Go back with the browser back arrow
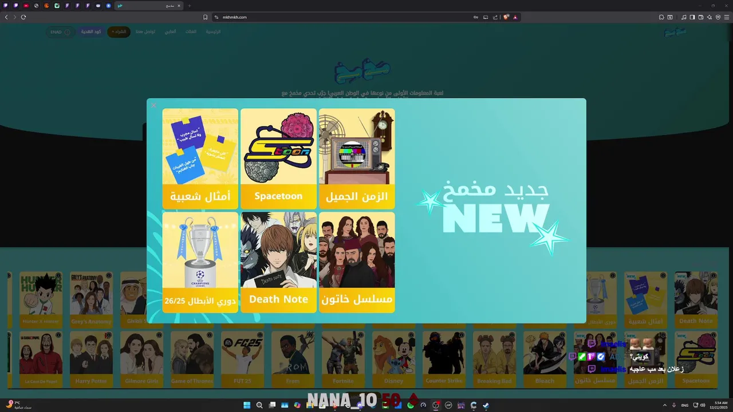This screenshot has height=412, width=733. 6,17
